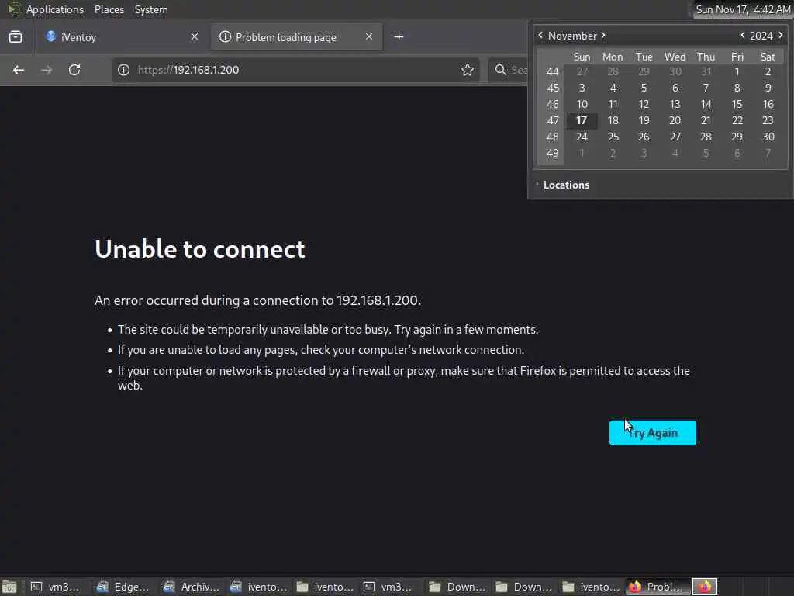The image size is (794, 596).
Task: Click the forward navigation arrow
Action: 46,70
